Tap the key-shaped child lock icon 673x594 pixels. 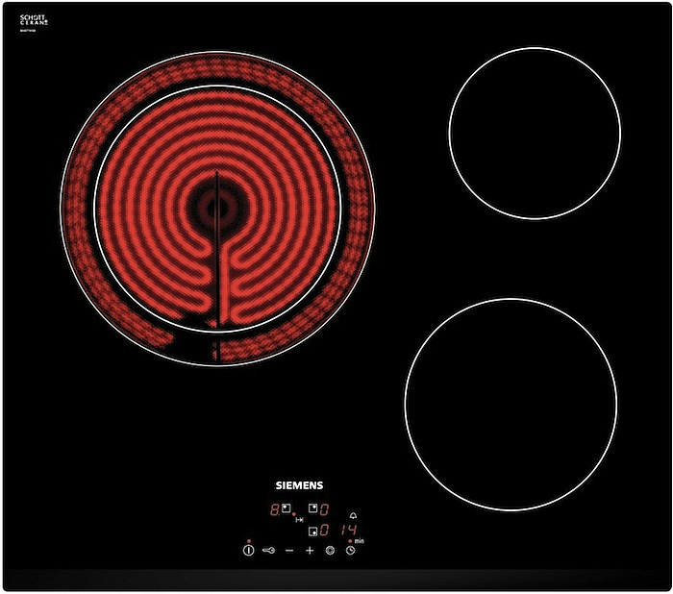click(269, 551)
